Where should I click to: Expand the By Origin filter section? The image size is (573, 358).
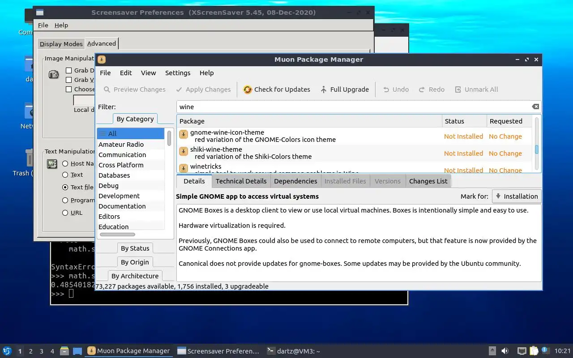[135, 262]
